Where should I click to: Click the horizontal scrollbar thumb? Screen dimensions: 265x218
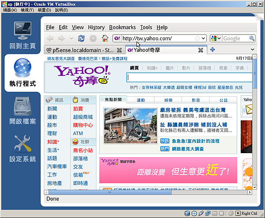(x=110, y=192)
